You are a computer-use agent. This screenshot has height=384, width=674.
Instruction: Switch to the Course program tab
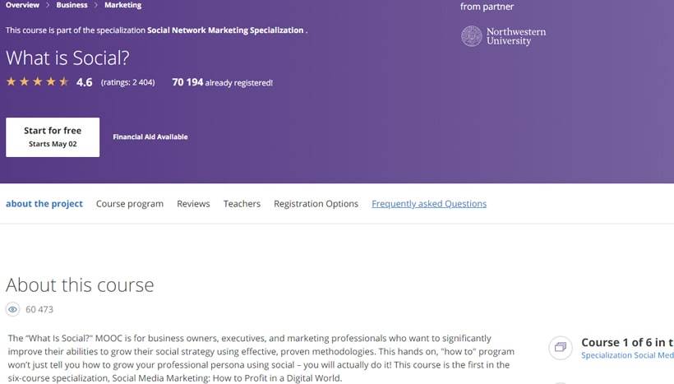[130, 204]
